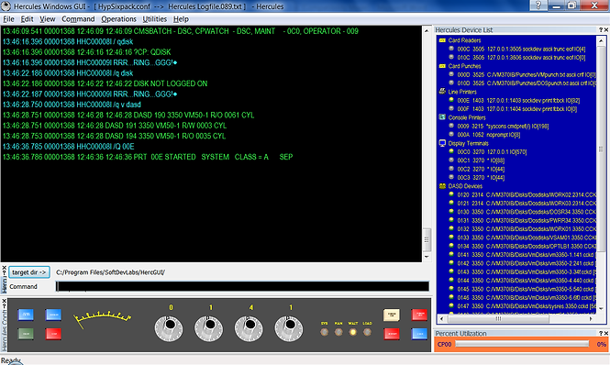Open the Utilities menu

[x=154, y=19]
